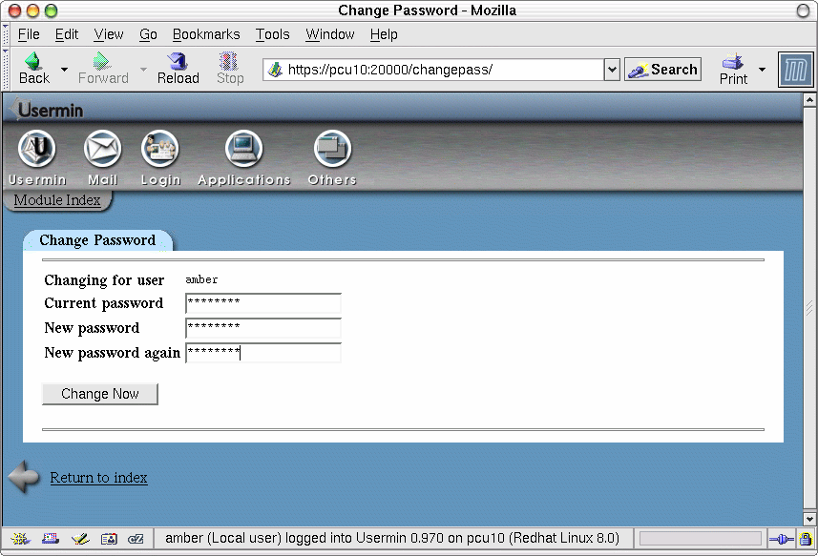Click the red close window button
This screenshot has height=556, width=818.
(14, 10)
